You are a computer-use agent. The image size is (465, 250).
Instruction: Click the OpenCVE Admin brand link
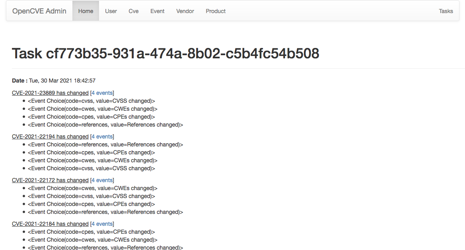tap(39, 11)
